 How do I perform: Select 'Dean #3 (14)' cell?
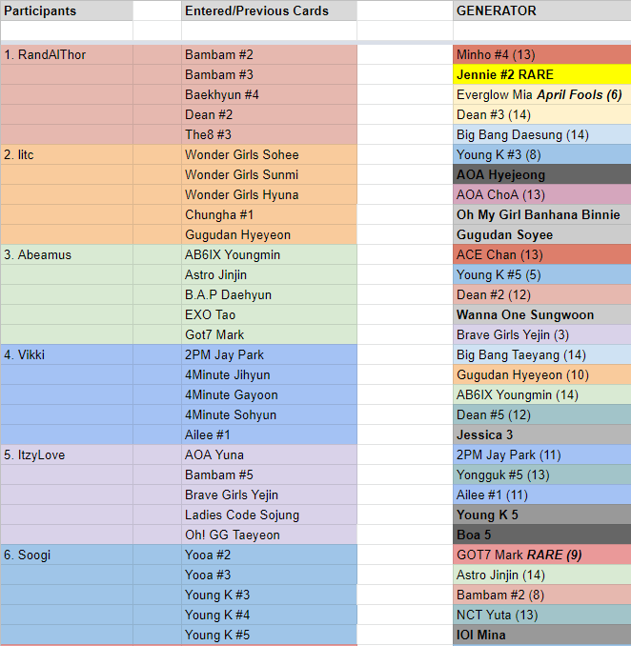(542, 114)
